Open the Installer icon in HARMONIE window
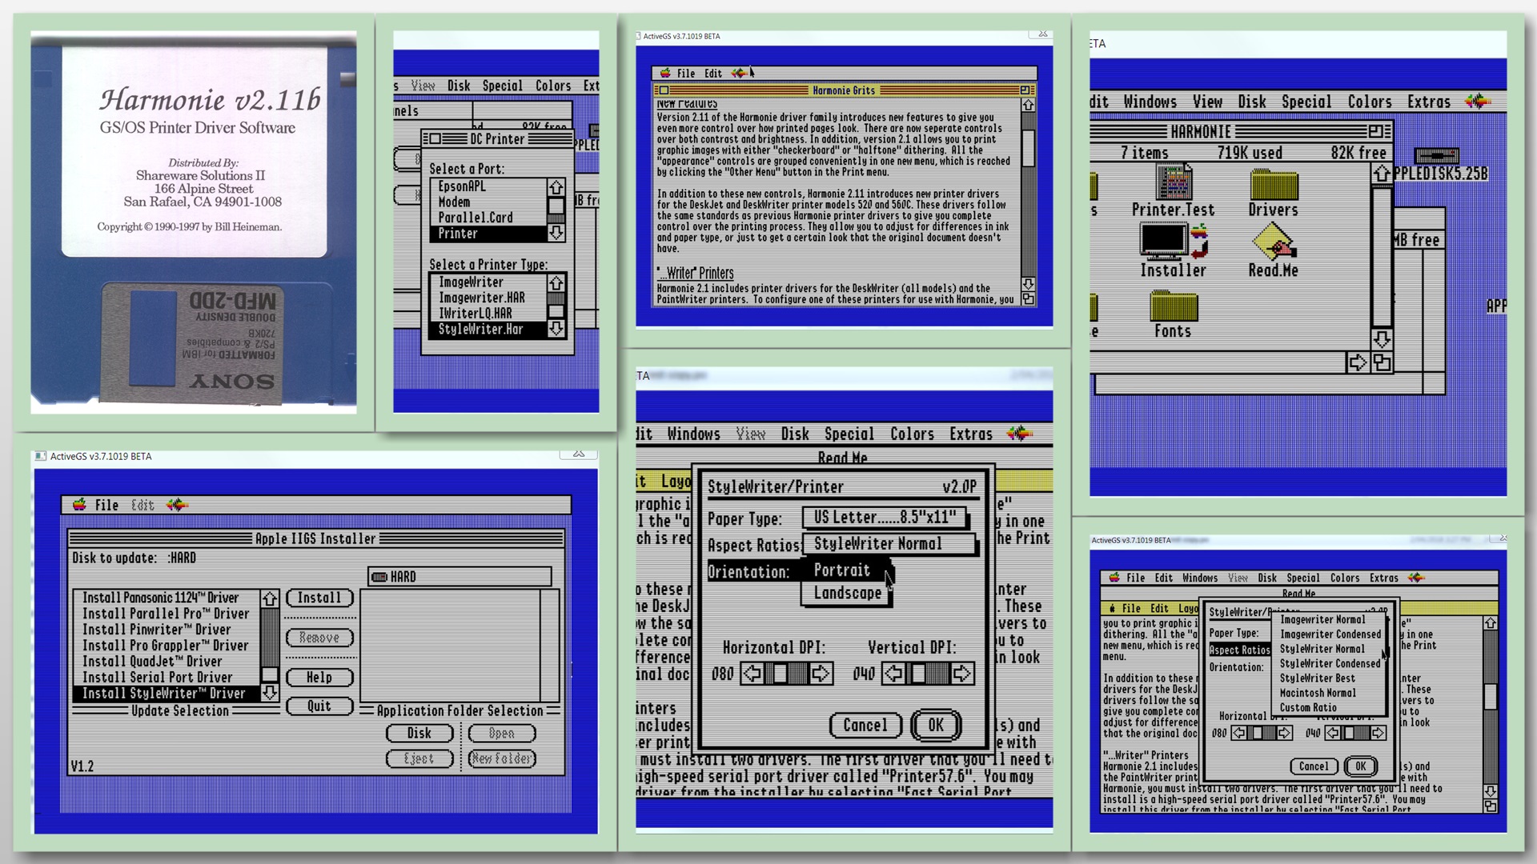This screenshot has width=1537, height=864. 1173,250
